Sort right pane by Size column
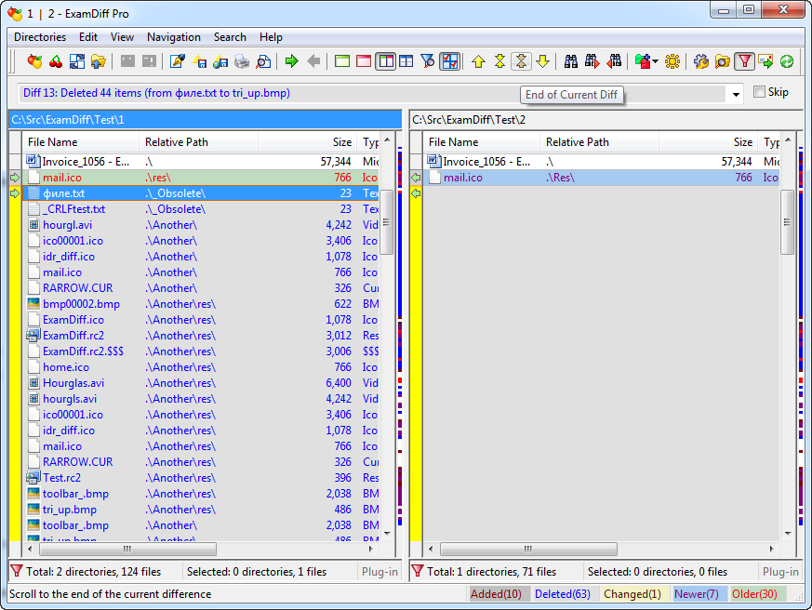Screen dimensions: 812x610 point(708,142)
